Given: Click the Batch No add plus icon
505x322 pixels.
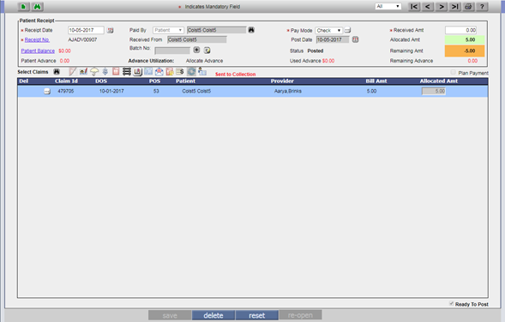Looking at the screenshot, I should click(196, 50).
